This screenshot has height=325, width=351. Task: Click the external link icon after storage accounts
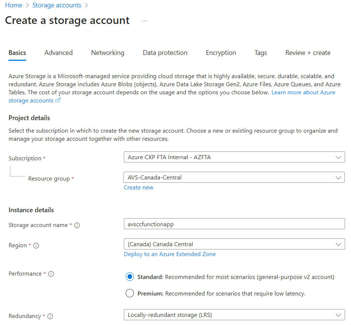[x=58, y=100]
